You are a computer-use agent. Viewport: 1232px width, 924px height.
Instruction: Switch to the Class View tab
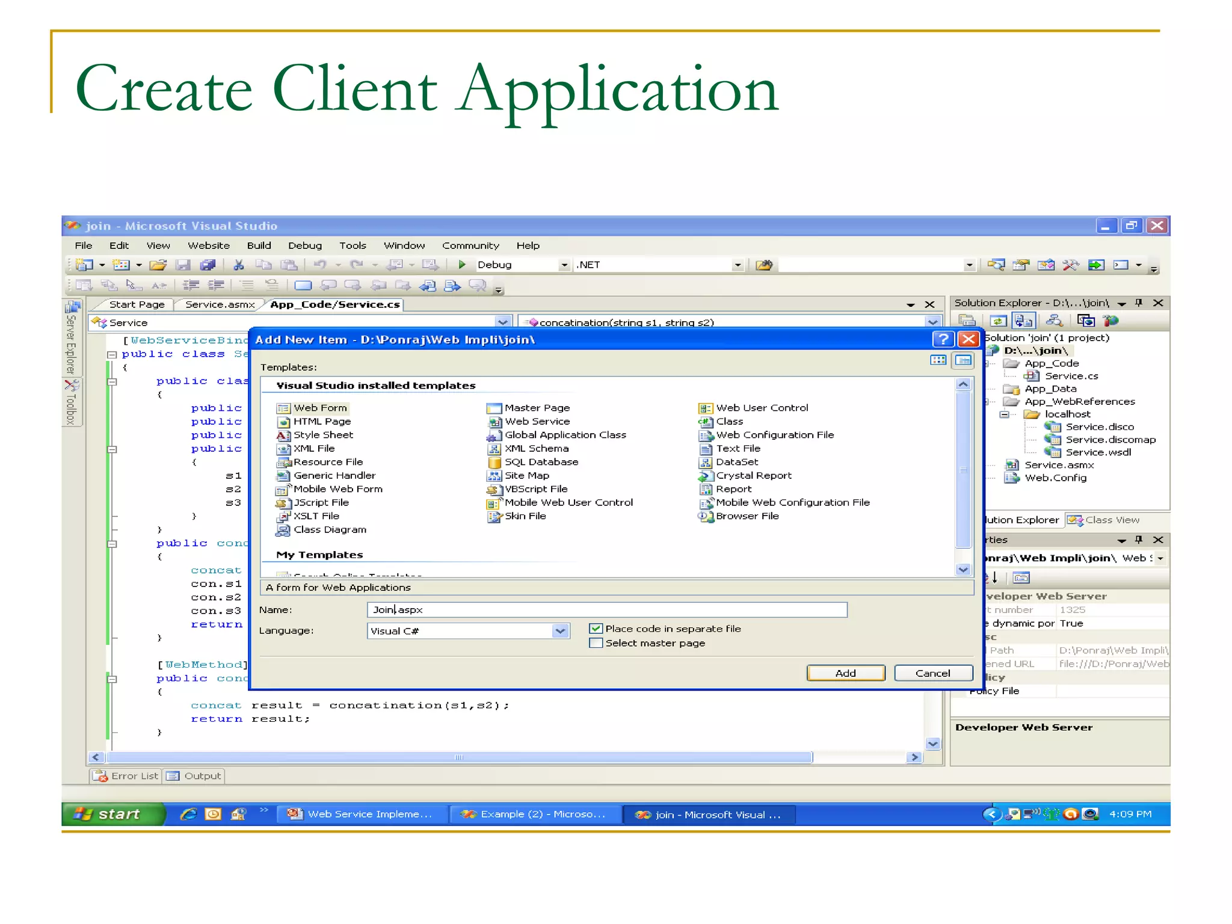[x=1106, y=520]
